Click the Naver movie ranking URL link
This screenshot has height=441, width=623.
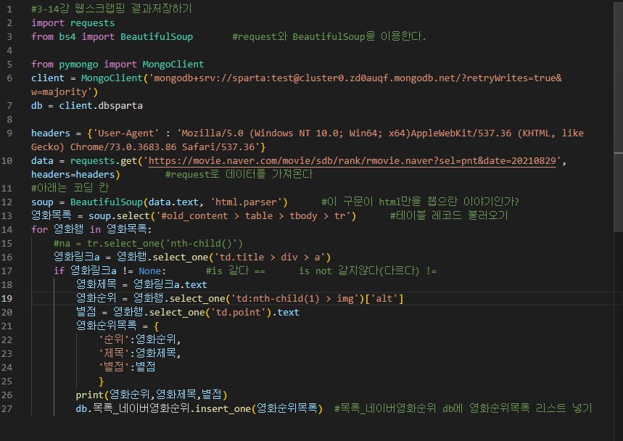[352, 161]
